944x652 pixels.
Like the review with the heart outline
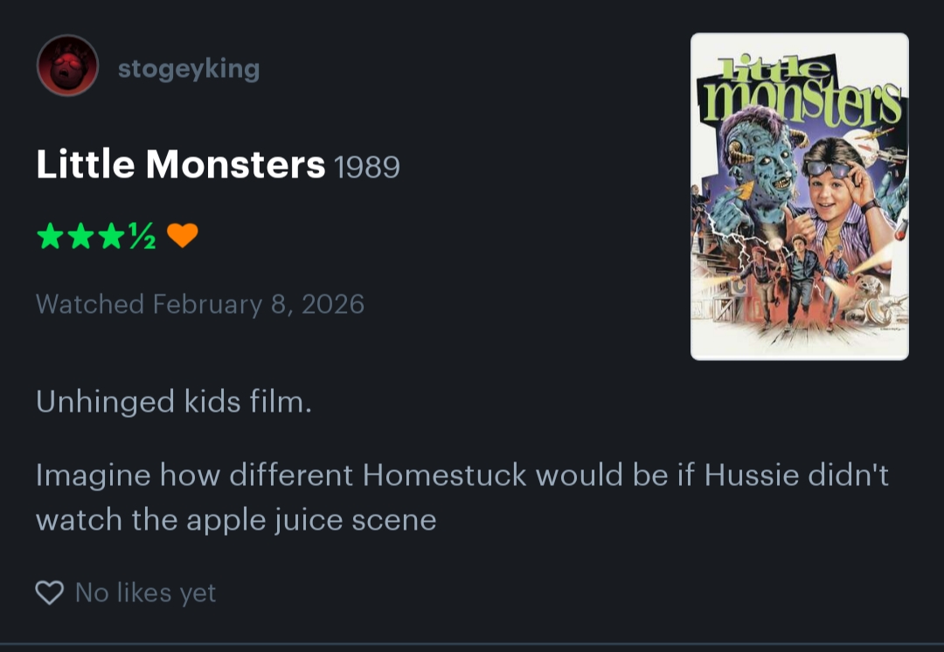pos(50,593)
